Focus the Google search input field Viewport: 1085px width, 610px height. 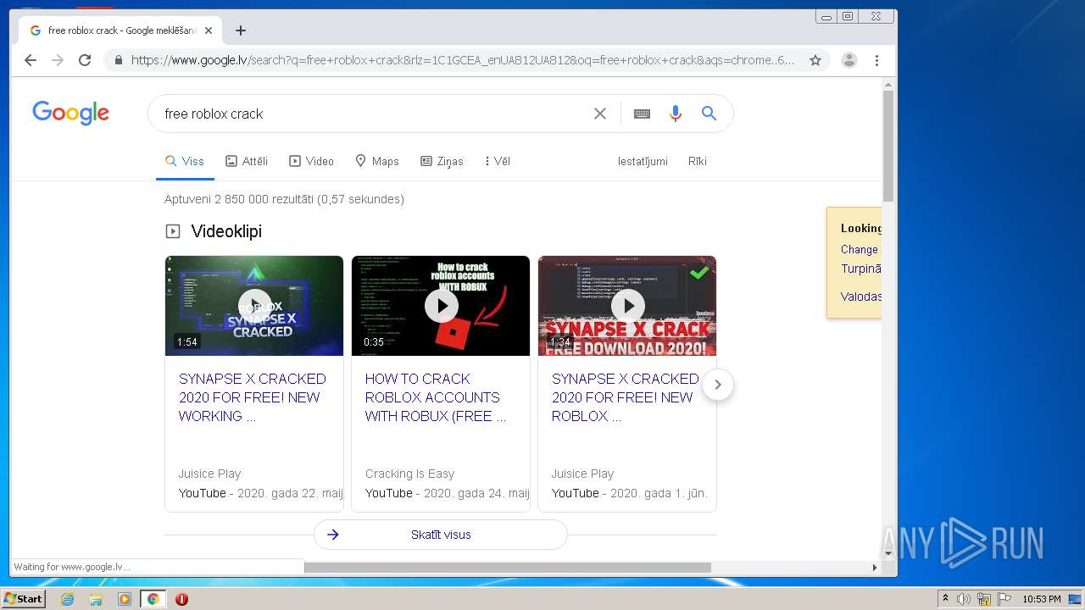[x=373, y=114]
